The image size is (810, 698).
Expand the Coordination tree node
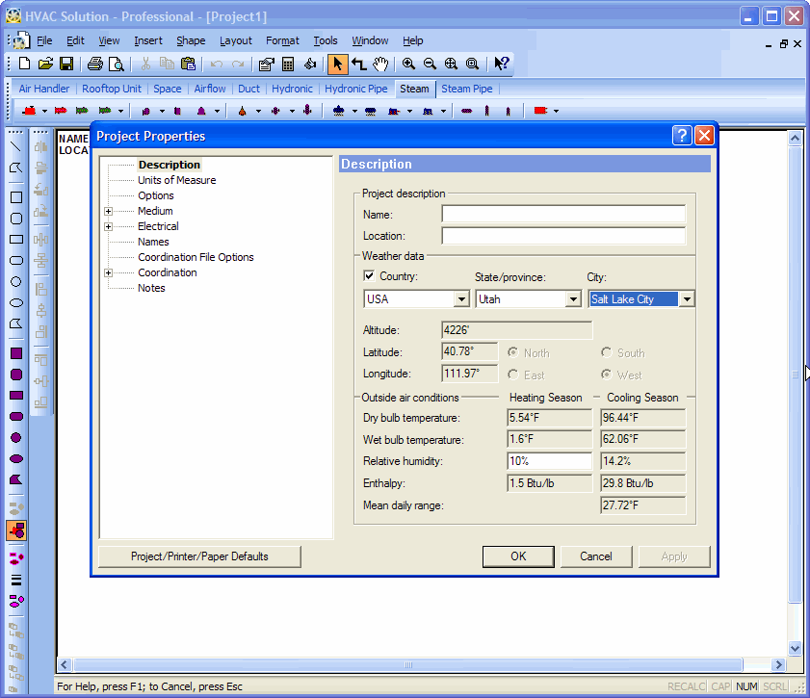[108, 273]
